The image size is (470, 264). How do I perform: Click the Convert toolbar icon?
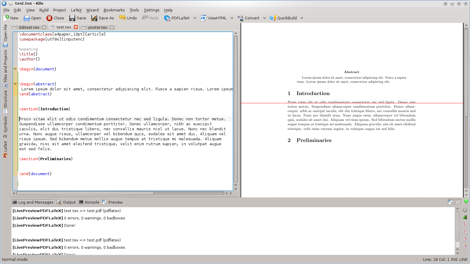coord(240,18)
